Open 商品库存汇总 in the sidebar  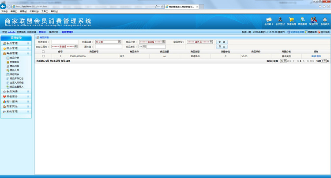point(16,78)
